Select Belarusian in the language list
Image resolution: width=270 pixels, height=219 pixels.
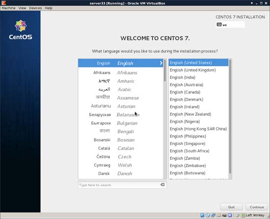(x=121, y=115)
